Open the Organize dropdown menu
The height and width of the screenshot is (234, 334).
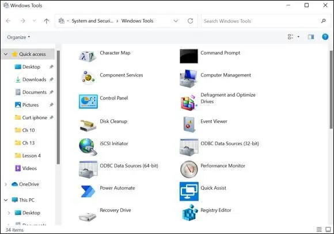(18, 37)
